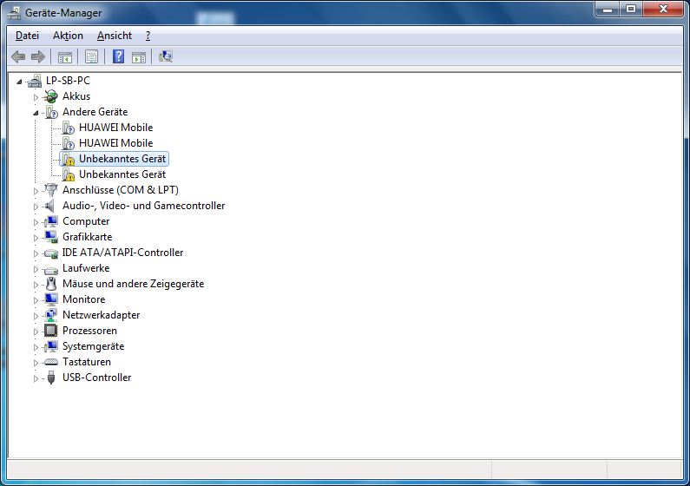This screenshot has width=690, height=486.
Task: Click the Systemgeräte icon
Action: coord(51,346)
